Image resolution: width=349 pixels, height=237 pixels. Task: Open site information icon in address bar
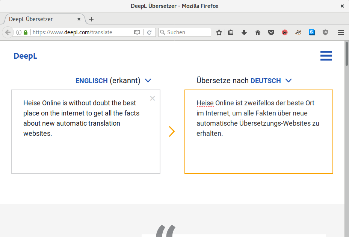19,33
